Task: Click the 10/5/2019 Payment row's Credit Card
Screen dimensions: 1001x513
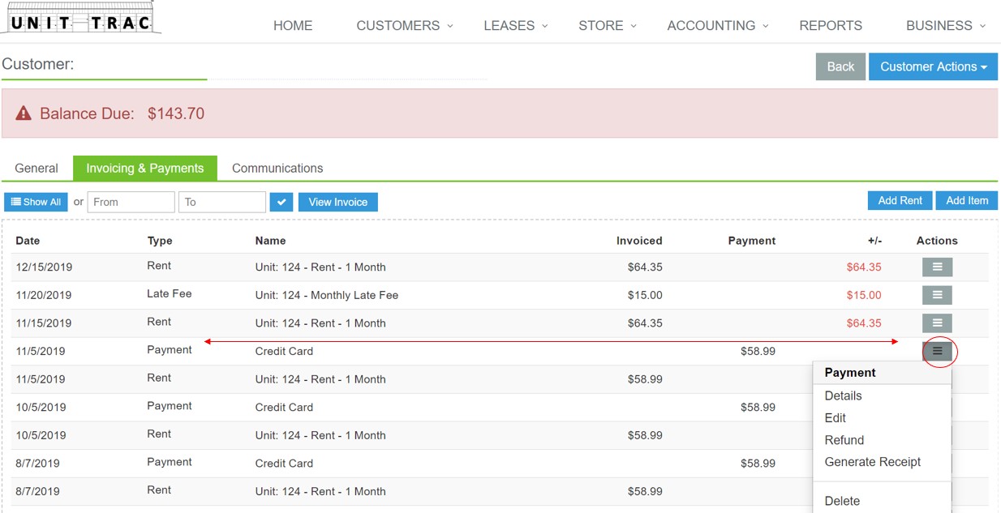Action: click(x=284, y=407)
